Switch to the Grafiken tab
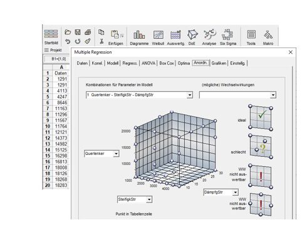The image size is (302, 230). 219,63
